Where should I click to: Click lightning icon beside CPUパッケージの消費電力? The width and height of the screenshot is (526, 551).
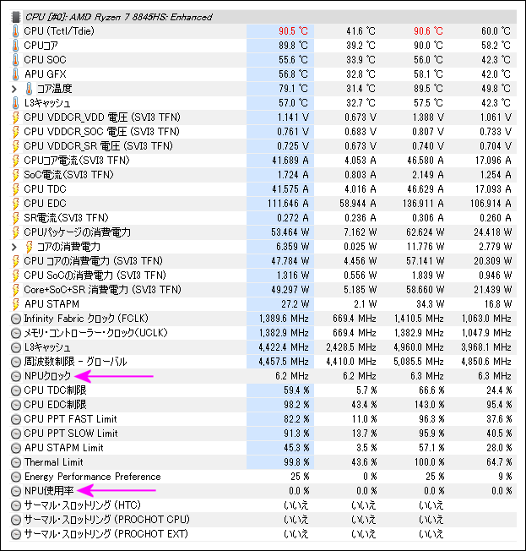point(15,232)
